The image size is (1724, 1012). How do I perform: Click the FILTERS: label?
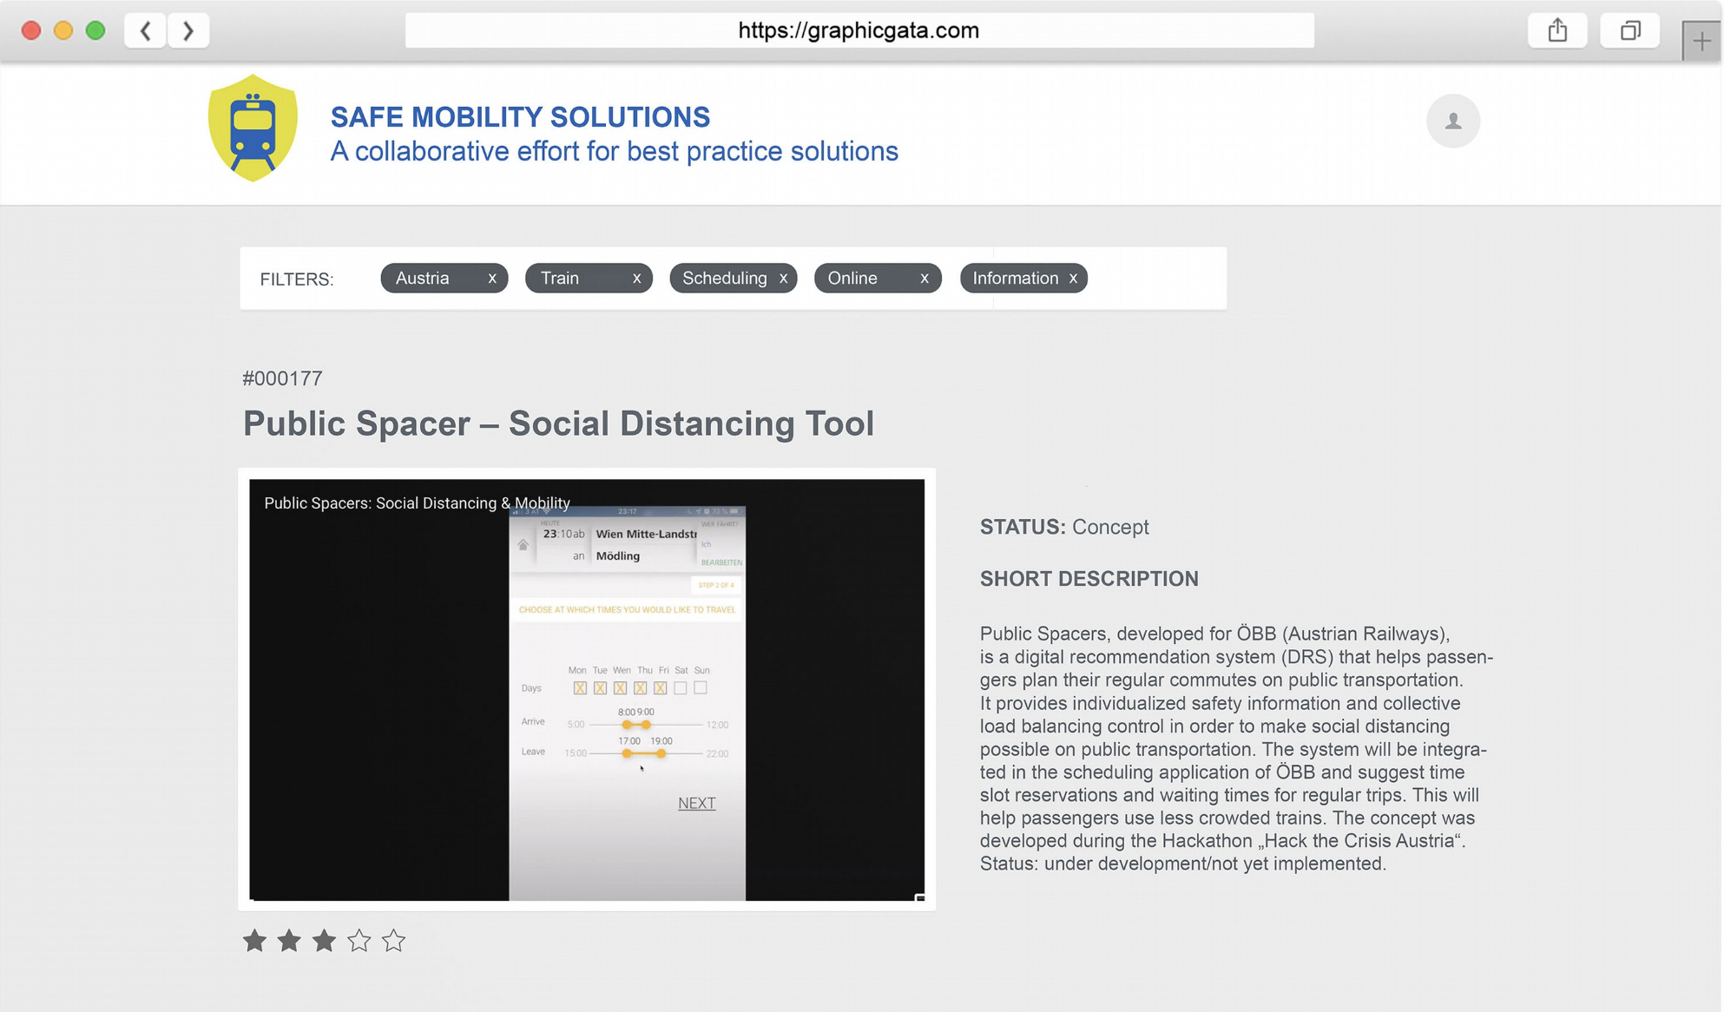pos(297,279)
